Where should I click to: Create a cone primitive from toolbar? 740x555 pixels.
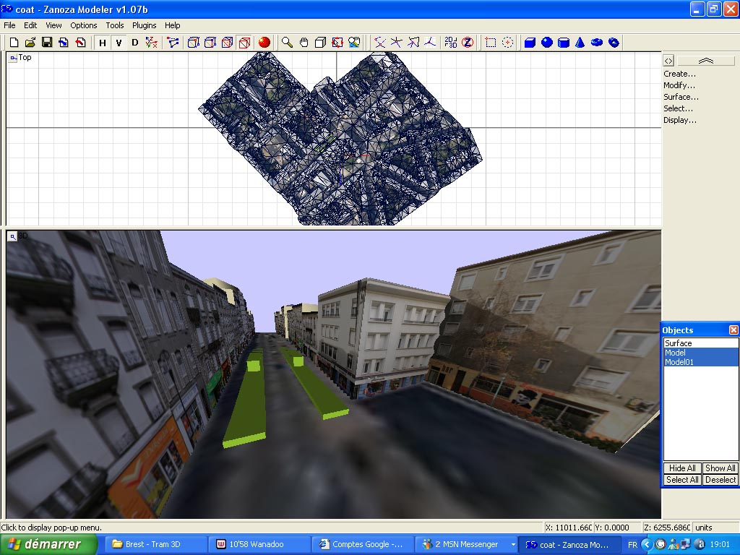pos(580,43)
